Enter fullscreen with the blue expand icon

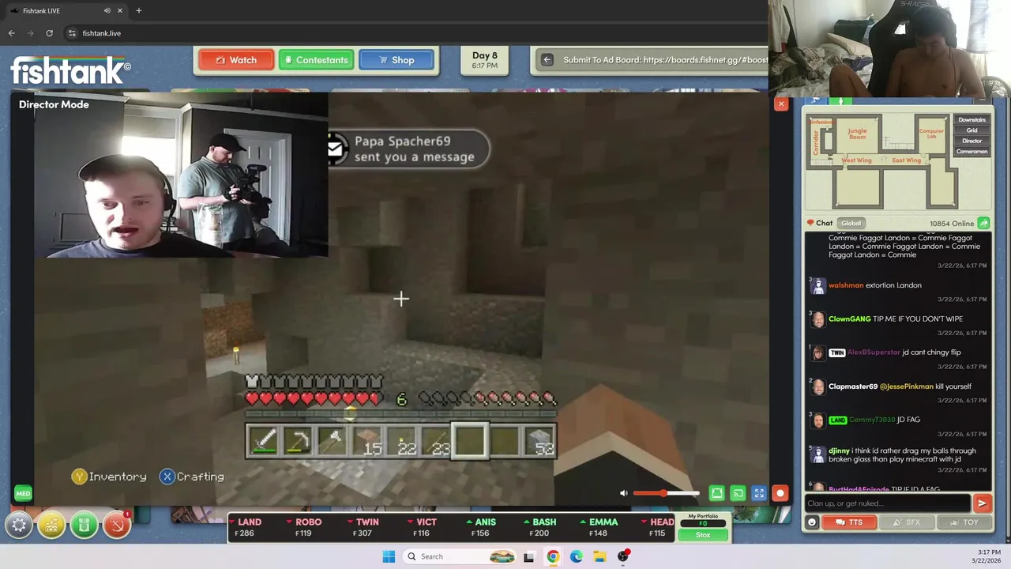click(759, 493)
